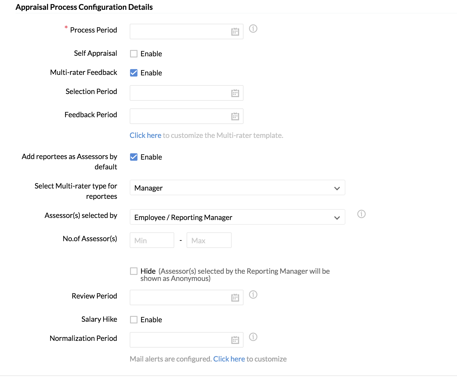
Task: Focus the Process Period date field
Action: point(186,32)
